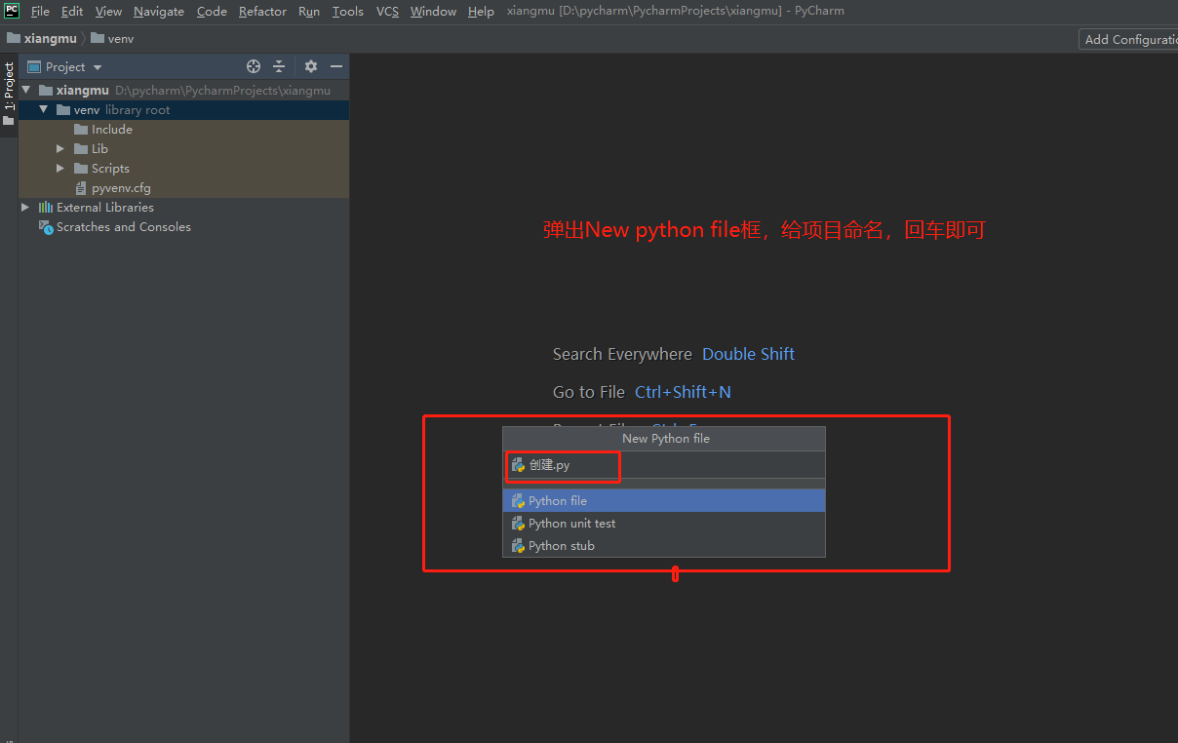Click the Python unit test icon
This screenshot has height=743, width=1178.
click(518, 523)
